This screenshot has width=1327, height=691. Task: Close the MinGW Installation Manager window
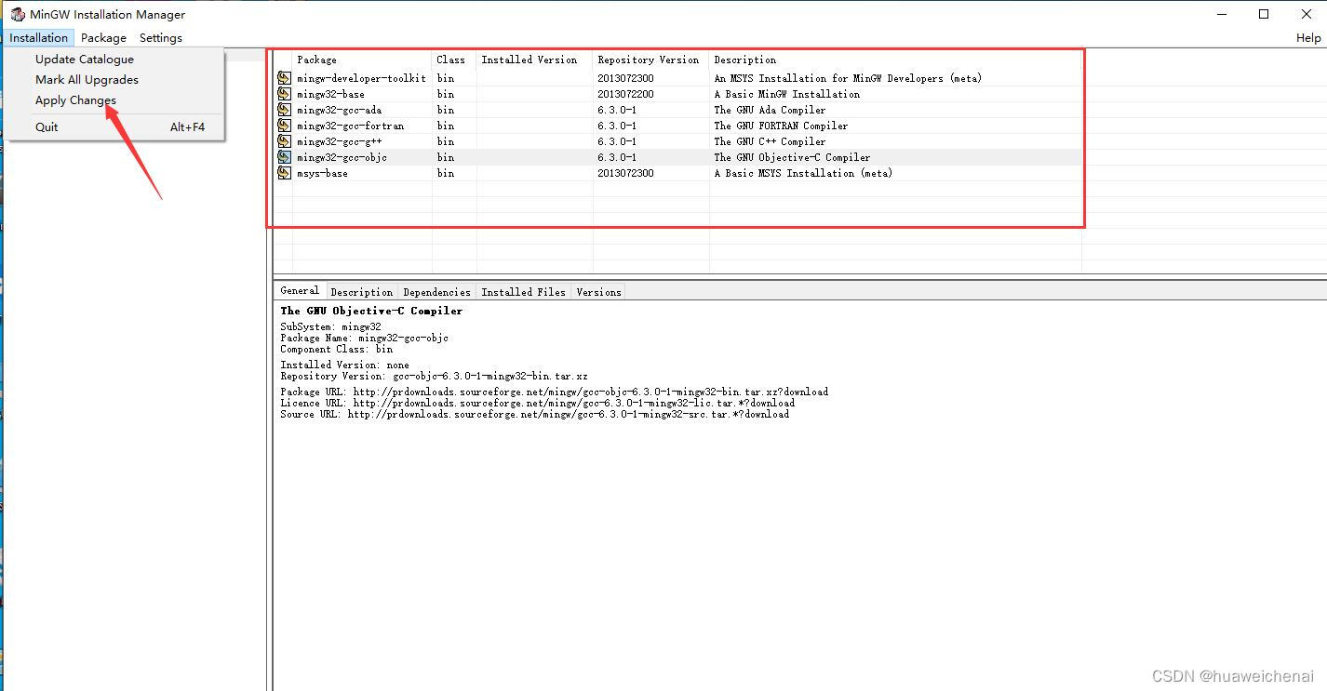(x=1306, y=14)
